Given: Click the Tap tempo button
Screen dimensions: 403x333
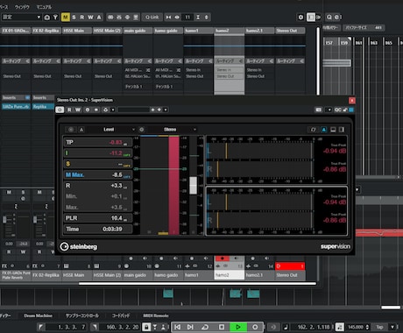Looking at the screenshot, I should pyautogui.click(x=379, y=327).
